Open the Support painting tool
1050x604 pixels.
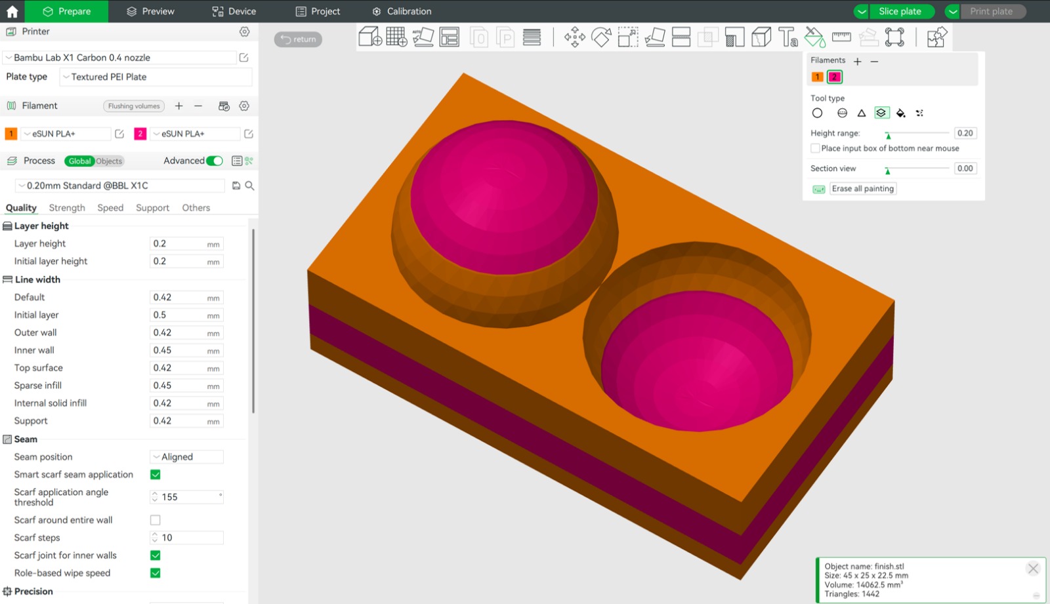click(735, 37)
